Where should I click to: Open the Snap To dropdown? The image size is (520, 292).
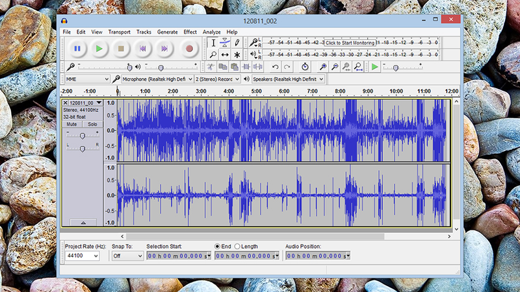pyautogui.click(x=127, y=256)
